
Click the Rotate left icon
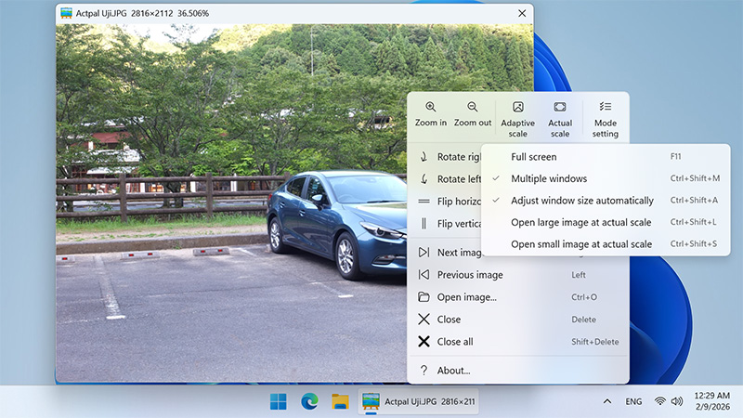424,179
